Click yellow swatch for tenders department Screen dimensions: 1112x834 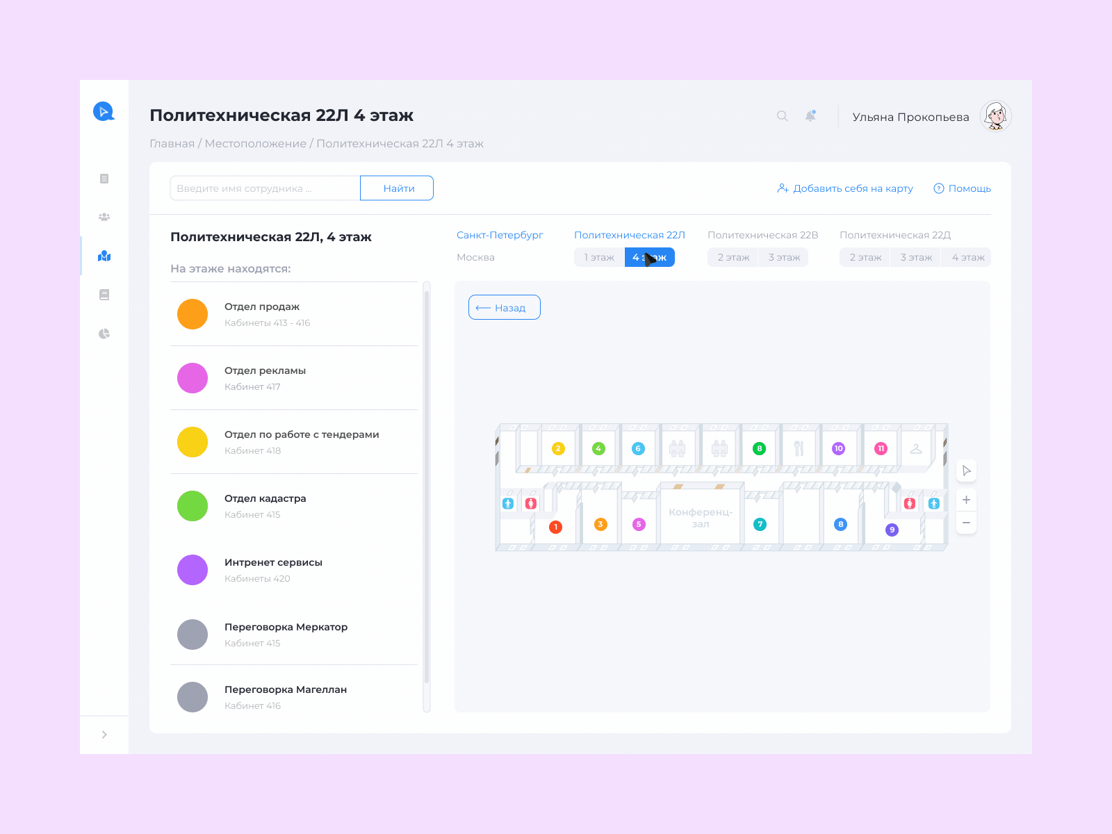click(x=193, y=442)
